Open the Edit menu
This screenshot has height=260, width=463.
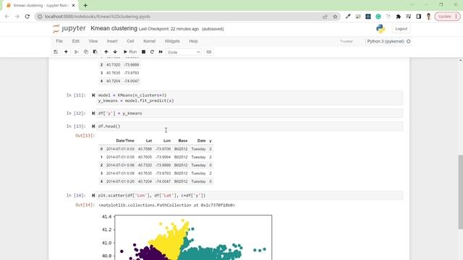click(76, 41)
